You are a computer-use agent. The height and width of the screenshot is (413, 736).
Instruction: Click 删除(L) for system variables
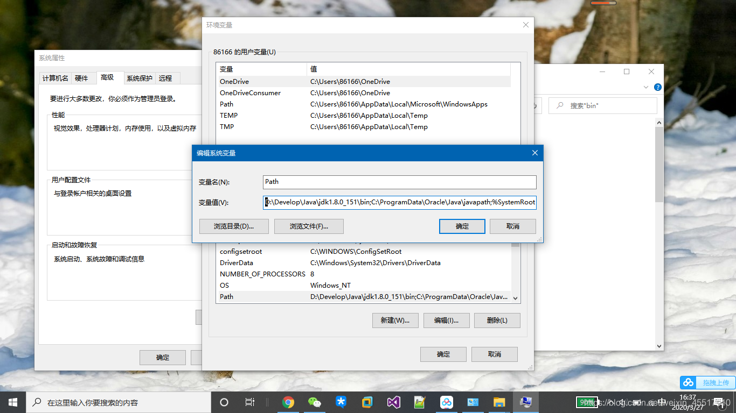[x=497, y=321]
